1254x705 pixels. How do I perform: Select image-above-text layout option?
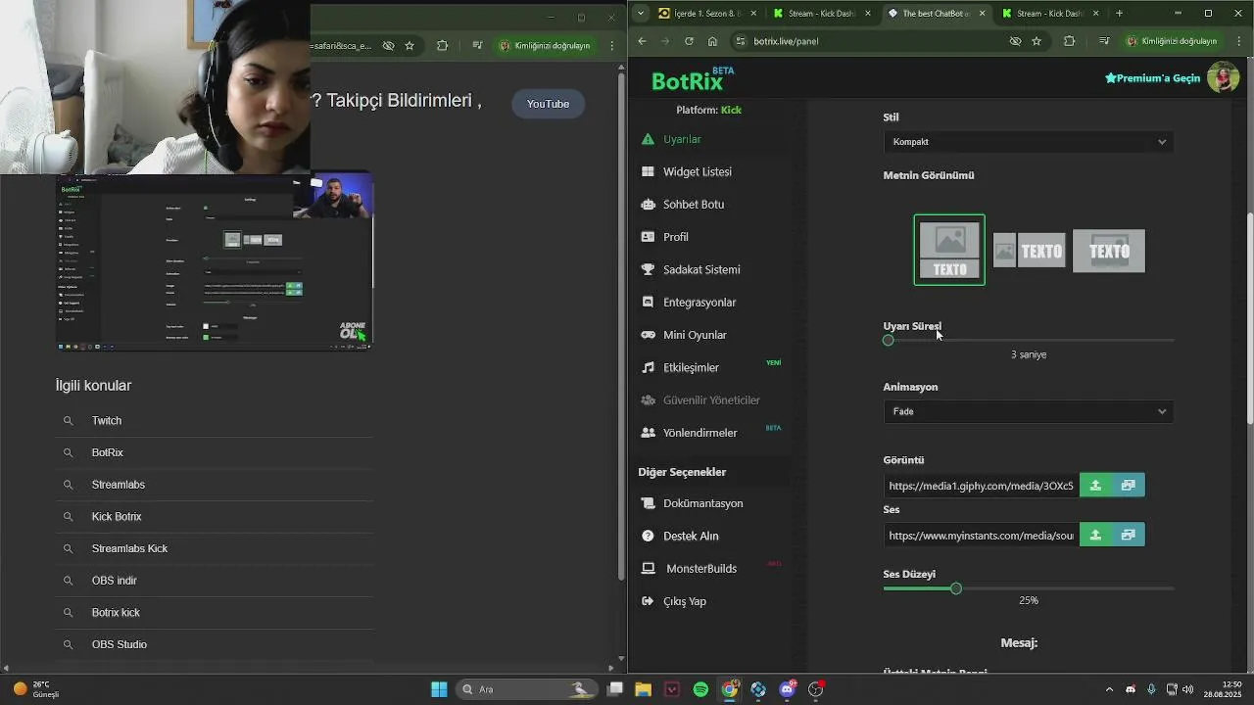coord(949,250)
